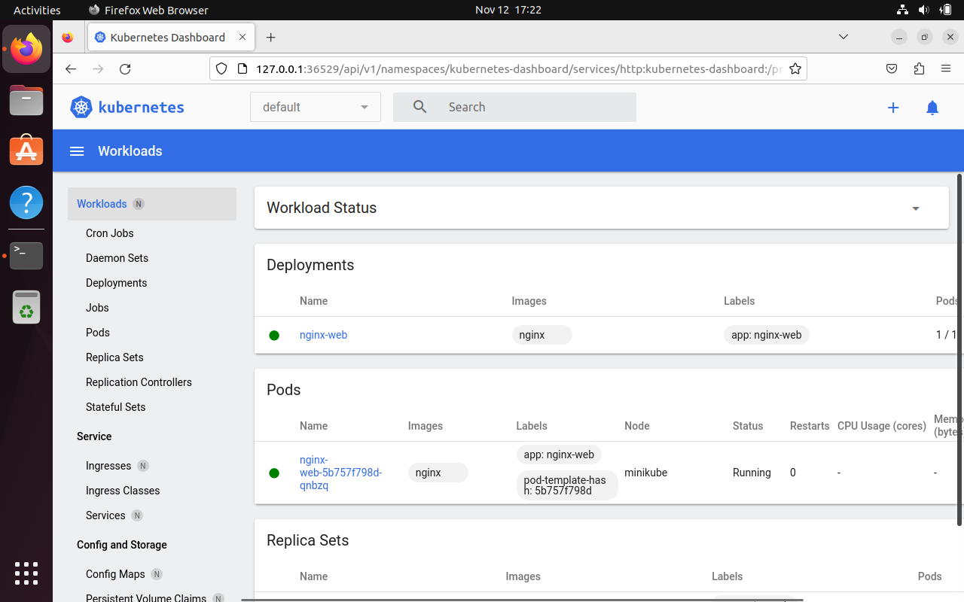Click the green status dot for the nginx-web pod

click(x=274, y=473)
